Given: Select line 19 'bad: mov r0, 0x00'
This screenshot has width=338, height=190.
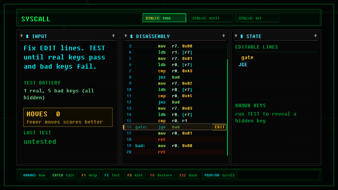Looking at the screenshot, I should [x=175, y=146].
